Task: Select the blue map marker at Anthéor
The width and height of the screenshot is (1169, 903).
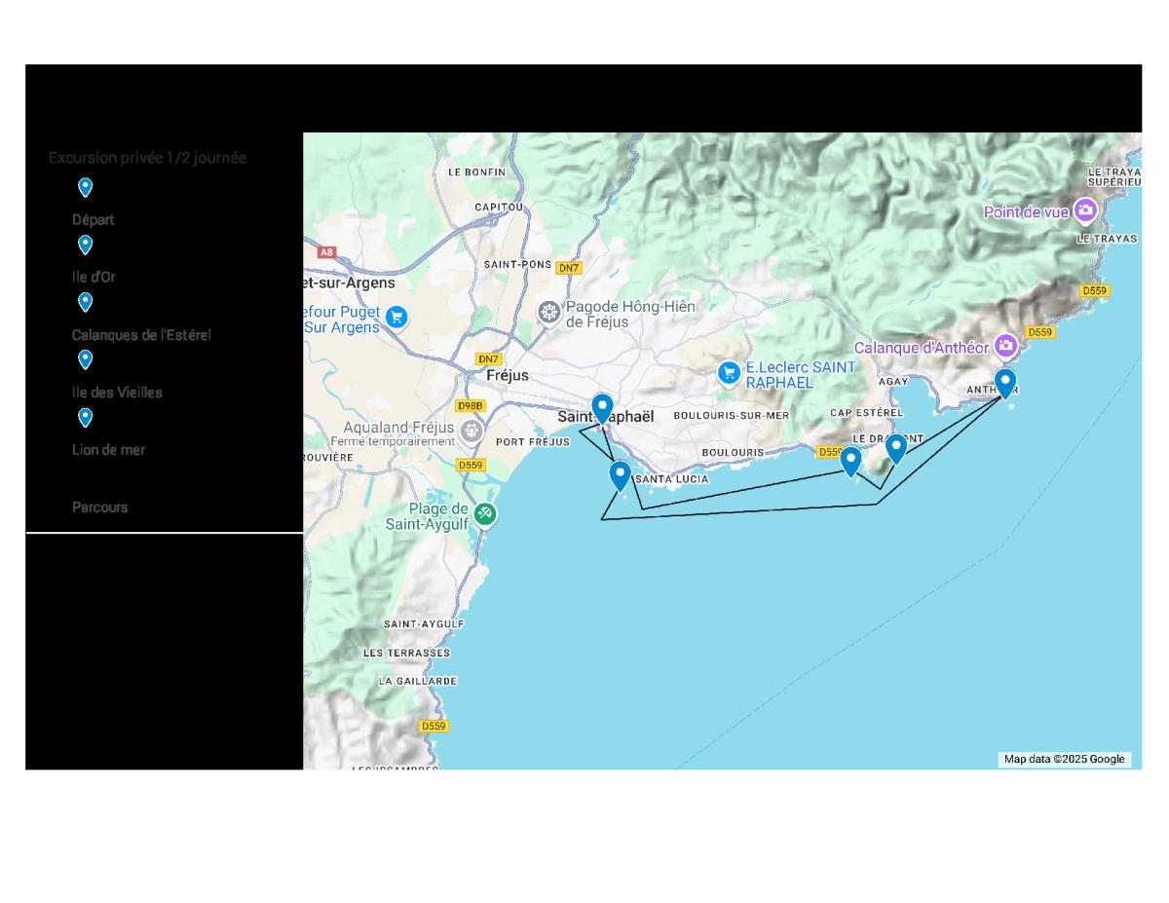Action: [1004, 383]
